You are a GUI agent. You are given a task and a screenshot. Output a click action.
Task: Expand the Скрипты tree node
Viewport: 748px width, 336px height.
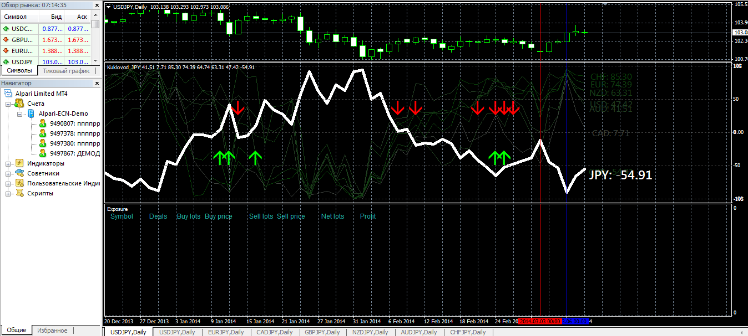pyautogui.click(x=8, y=193)
